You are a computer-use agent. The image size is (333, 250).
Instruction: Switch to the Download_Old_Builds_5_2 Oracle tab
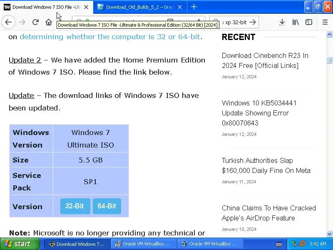tap(140, 7)
